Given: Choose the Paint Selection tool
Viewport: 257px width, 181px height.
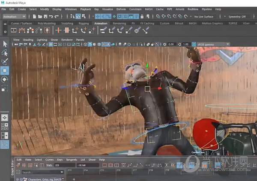Looking at the screenshot, I should click(x=5, y=62).
